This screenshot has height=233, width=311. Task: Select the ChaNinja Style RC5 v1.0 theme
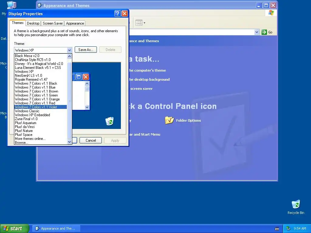pyautogui.click(x=41, y=60)
